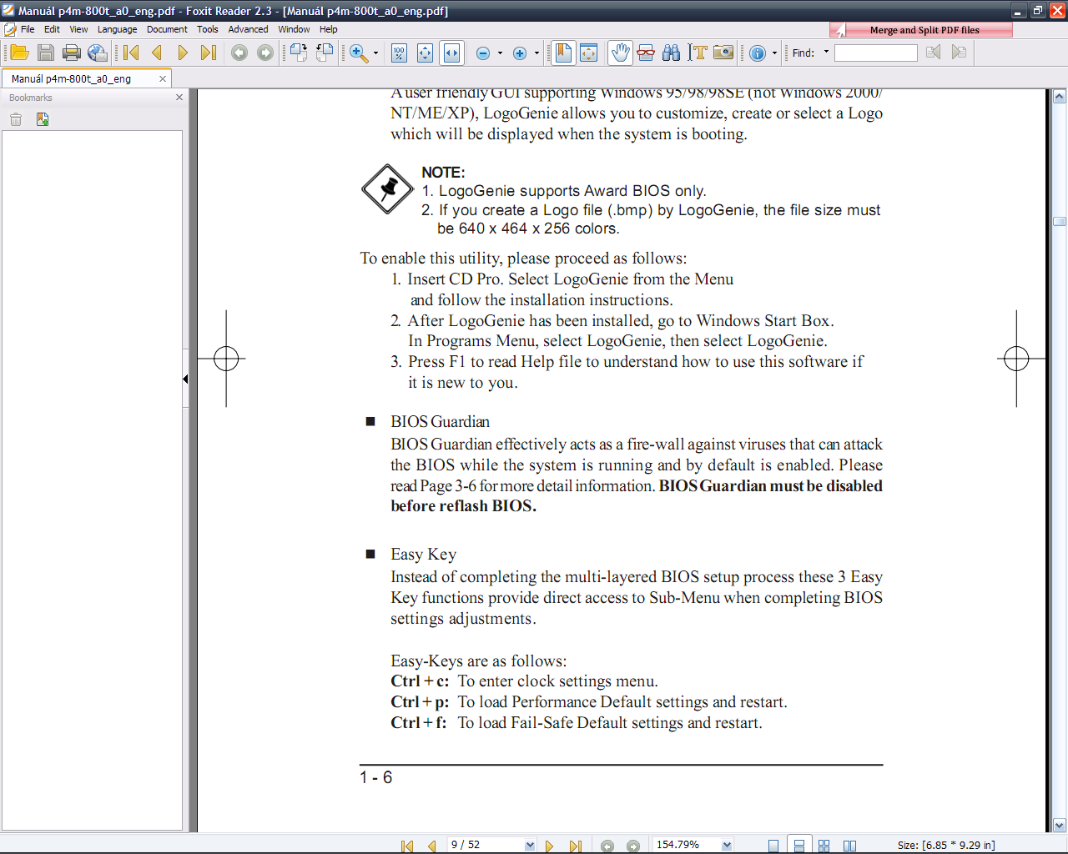This screenshot has height=854, width=1068.
Task: Open the Help menu
Action: (x=329, y=29)
